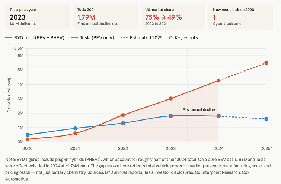Click the '75% → 49%' value
Screen dimensions: 281x184
click(x=163, y=17)
